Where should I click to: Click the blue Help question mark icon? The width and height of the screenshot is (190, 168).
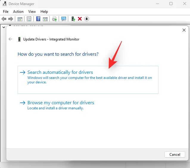pyautogui.click(x=38, y=19)
